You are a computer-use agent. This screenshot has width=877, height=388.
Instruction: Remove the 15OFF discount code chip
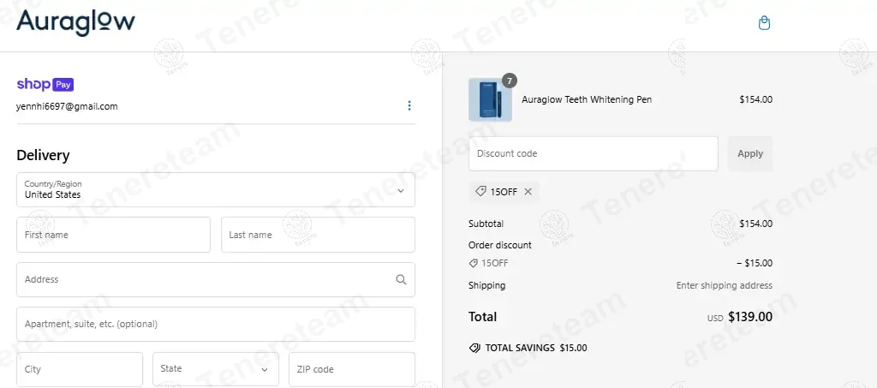[x=528, y=192]
